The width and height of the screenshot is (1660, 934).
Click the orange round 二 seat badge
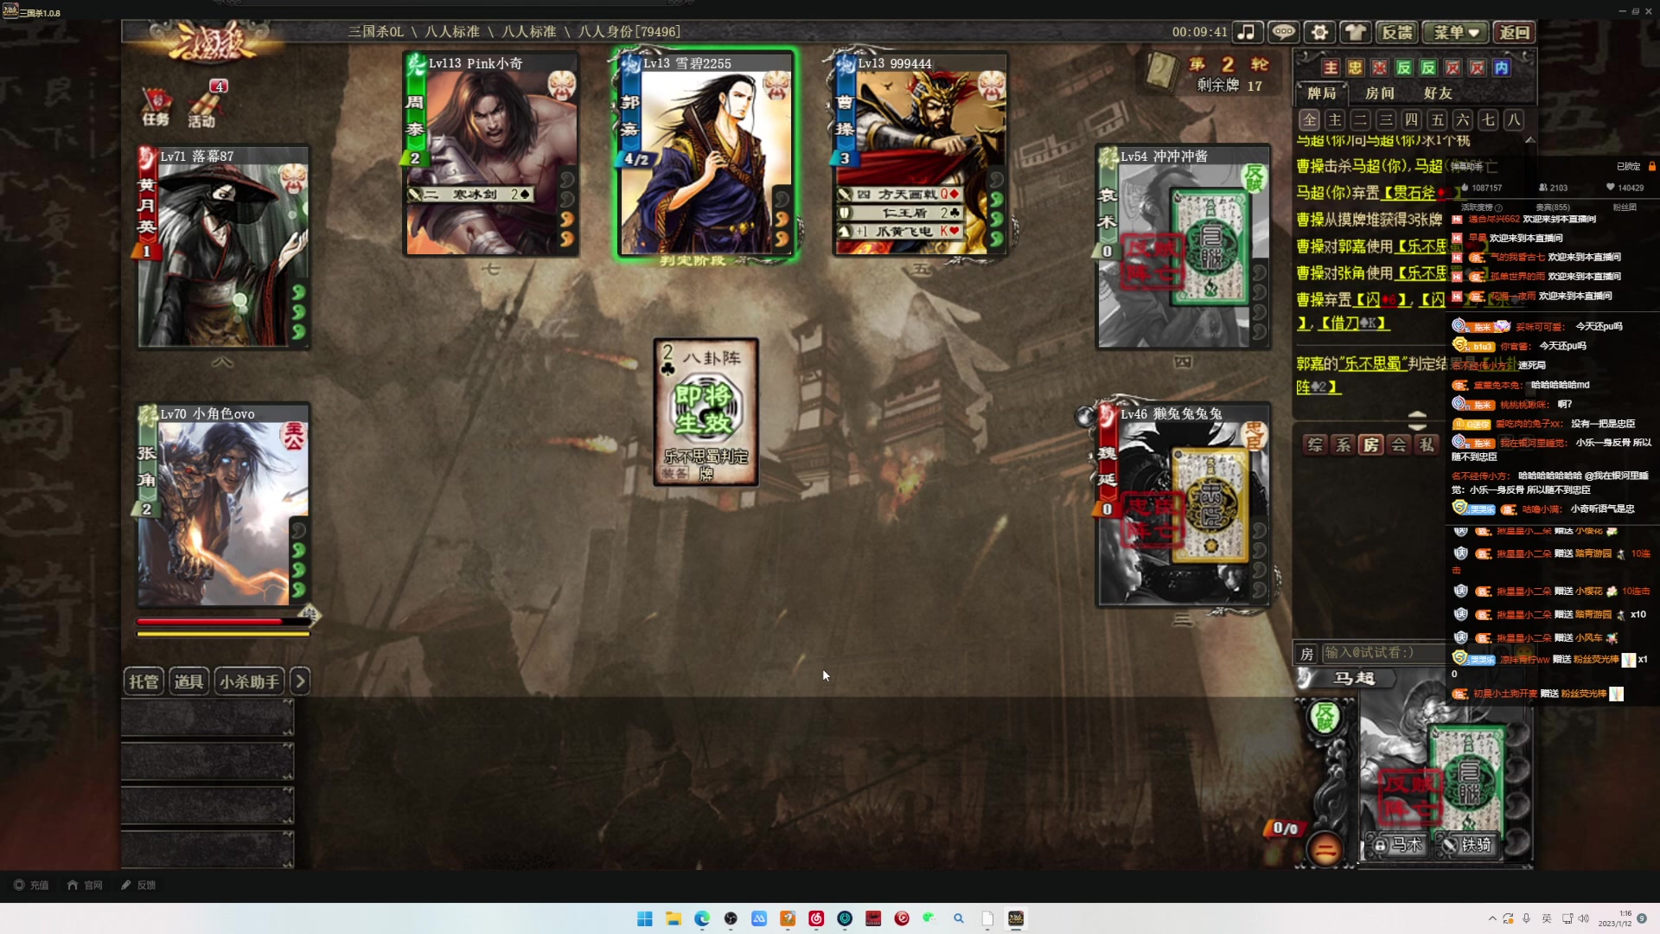(1325, 849)
